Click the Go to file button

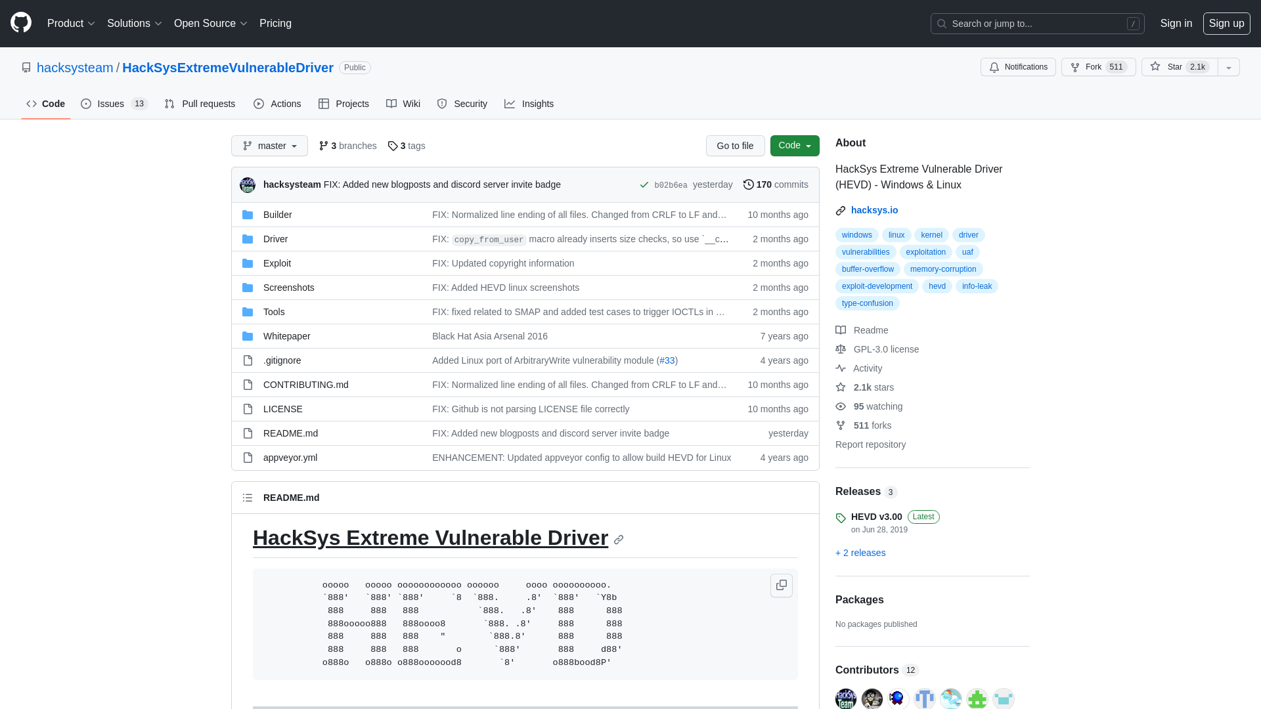tap(735, 146)
